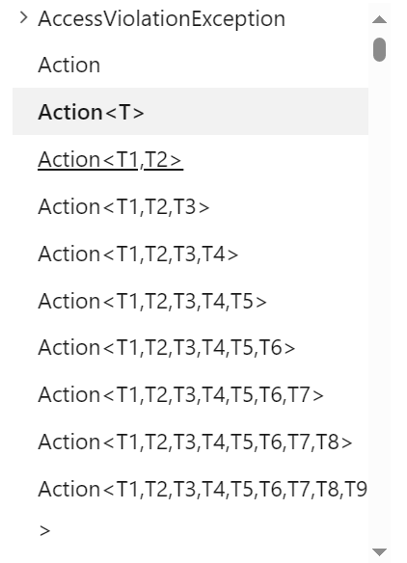Open Action<T1,T2,T3> in the list
407x563 pixels.
[x=123, y=207]
